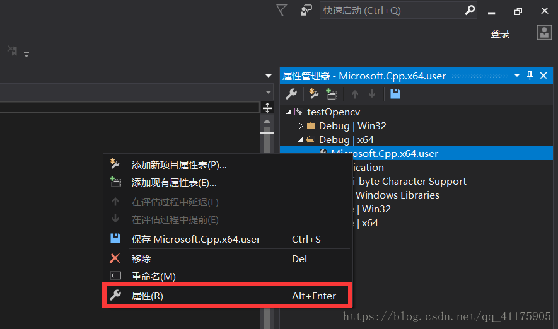The height and width of the screenshot is (329, 558).
Task: Click the blue disk icon beside 保存
Action: tap(115, 238)
